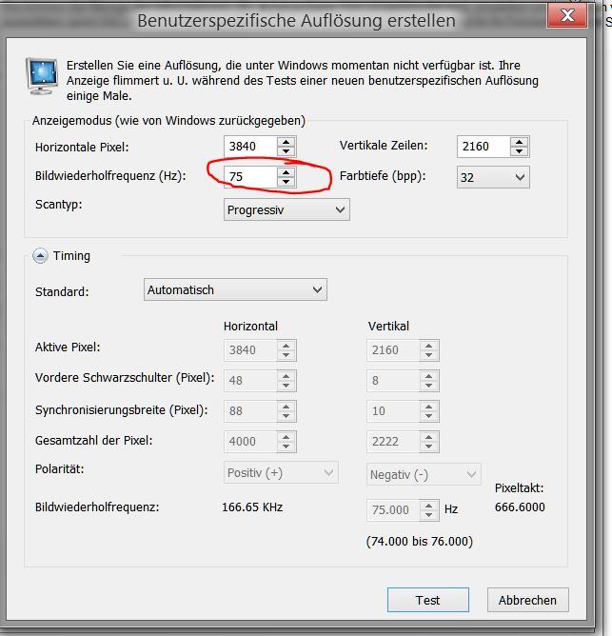
Task: Click the up arrow of horizontal Aktive Pixel
Action: [x=286, y=346]
